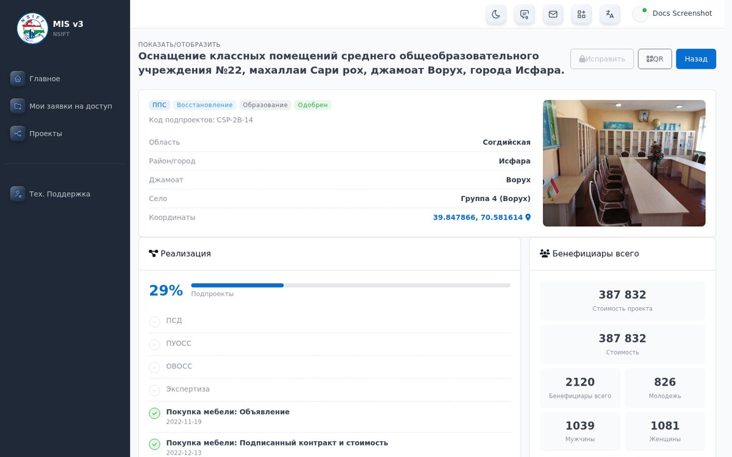Click the NSIFT logo in sidebar

32,28
